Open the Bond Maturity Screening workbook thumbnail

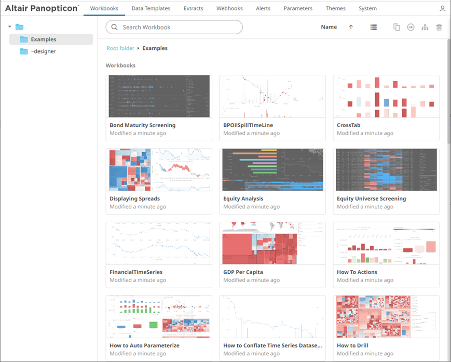159,97
